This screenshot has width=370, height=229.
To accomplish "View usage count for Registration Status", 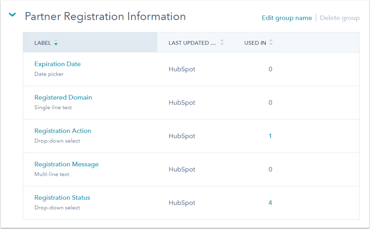I will (x=270, y=203).
